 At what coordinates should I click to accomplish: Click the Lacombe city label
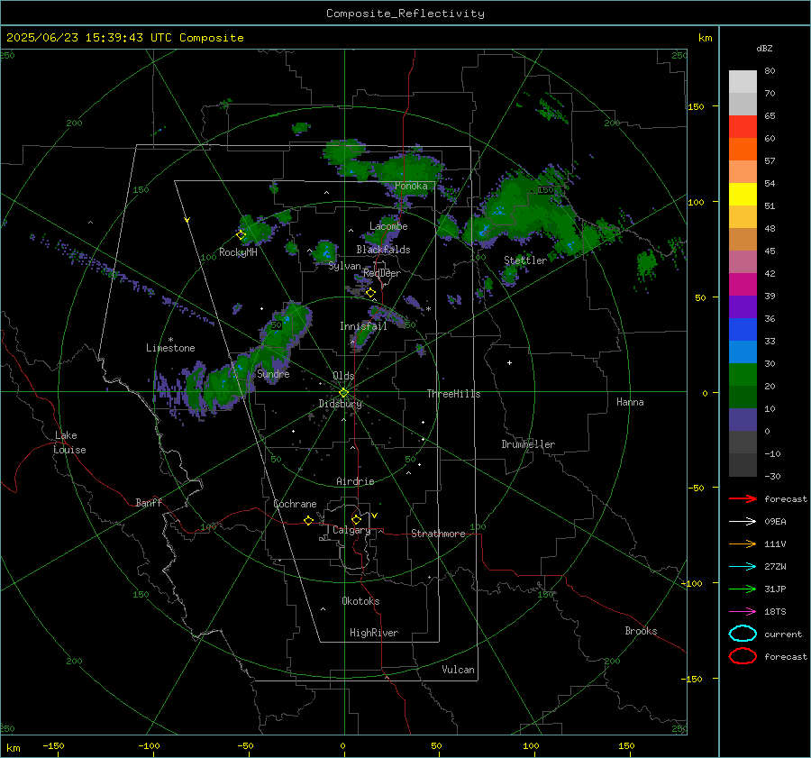click(x=388, y=226)
